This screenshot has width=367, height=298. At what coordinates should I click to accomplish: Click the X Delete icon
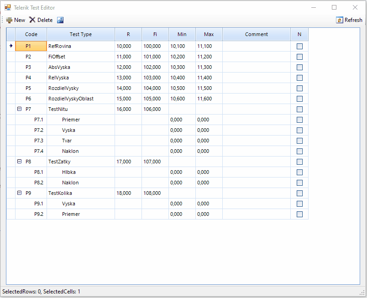pos(32,20)
